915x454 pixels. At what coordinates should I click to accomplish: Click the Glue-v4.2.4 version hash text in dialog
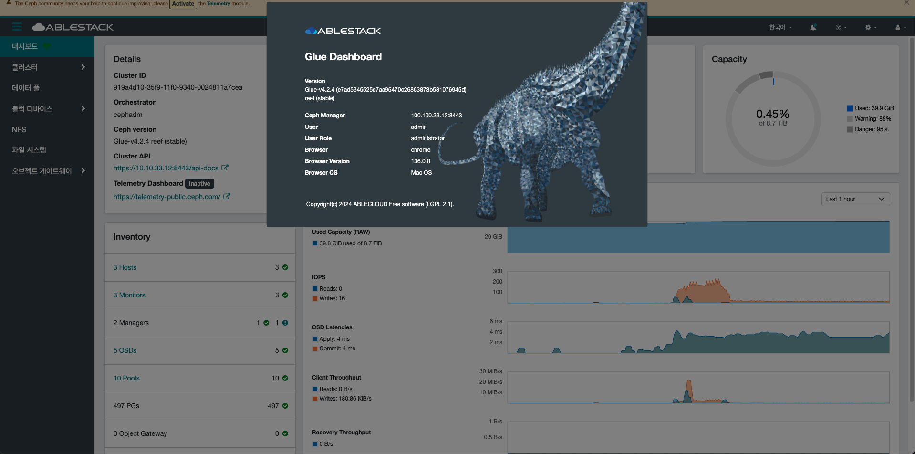point(385,90)
